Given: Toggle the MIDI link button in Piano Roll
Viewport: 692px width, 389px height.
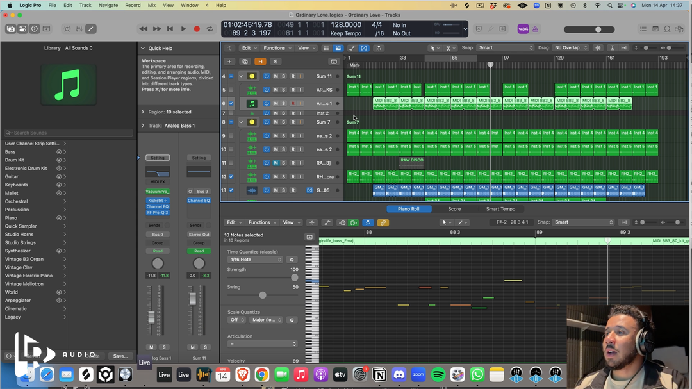Looking at the screenshot, I should click(x=383, y=222).
